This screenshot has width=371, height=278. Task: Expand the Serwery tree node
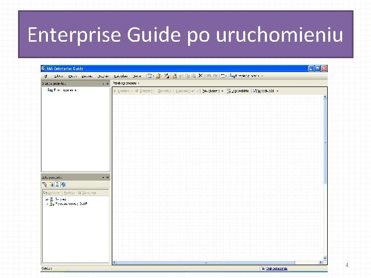pyautogui.click(x=47, y=200)
